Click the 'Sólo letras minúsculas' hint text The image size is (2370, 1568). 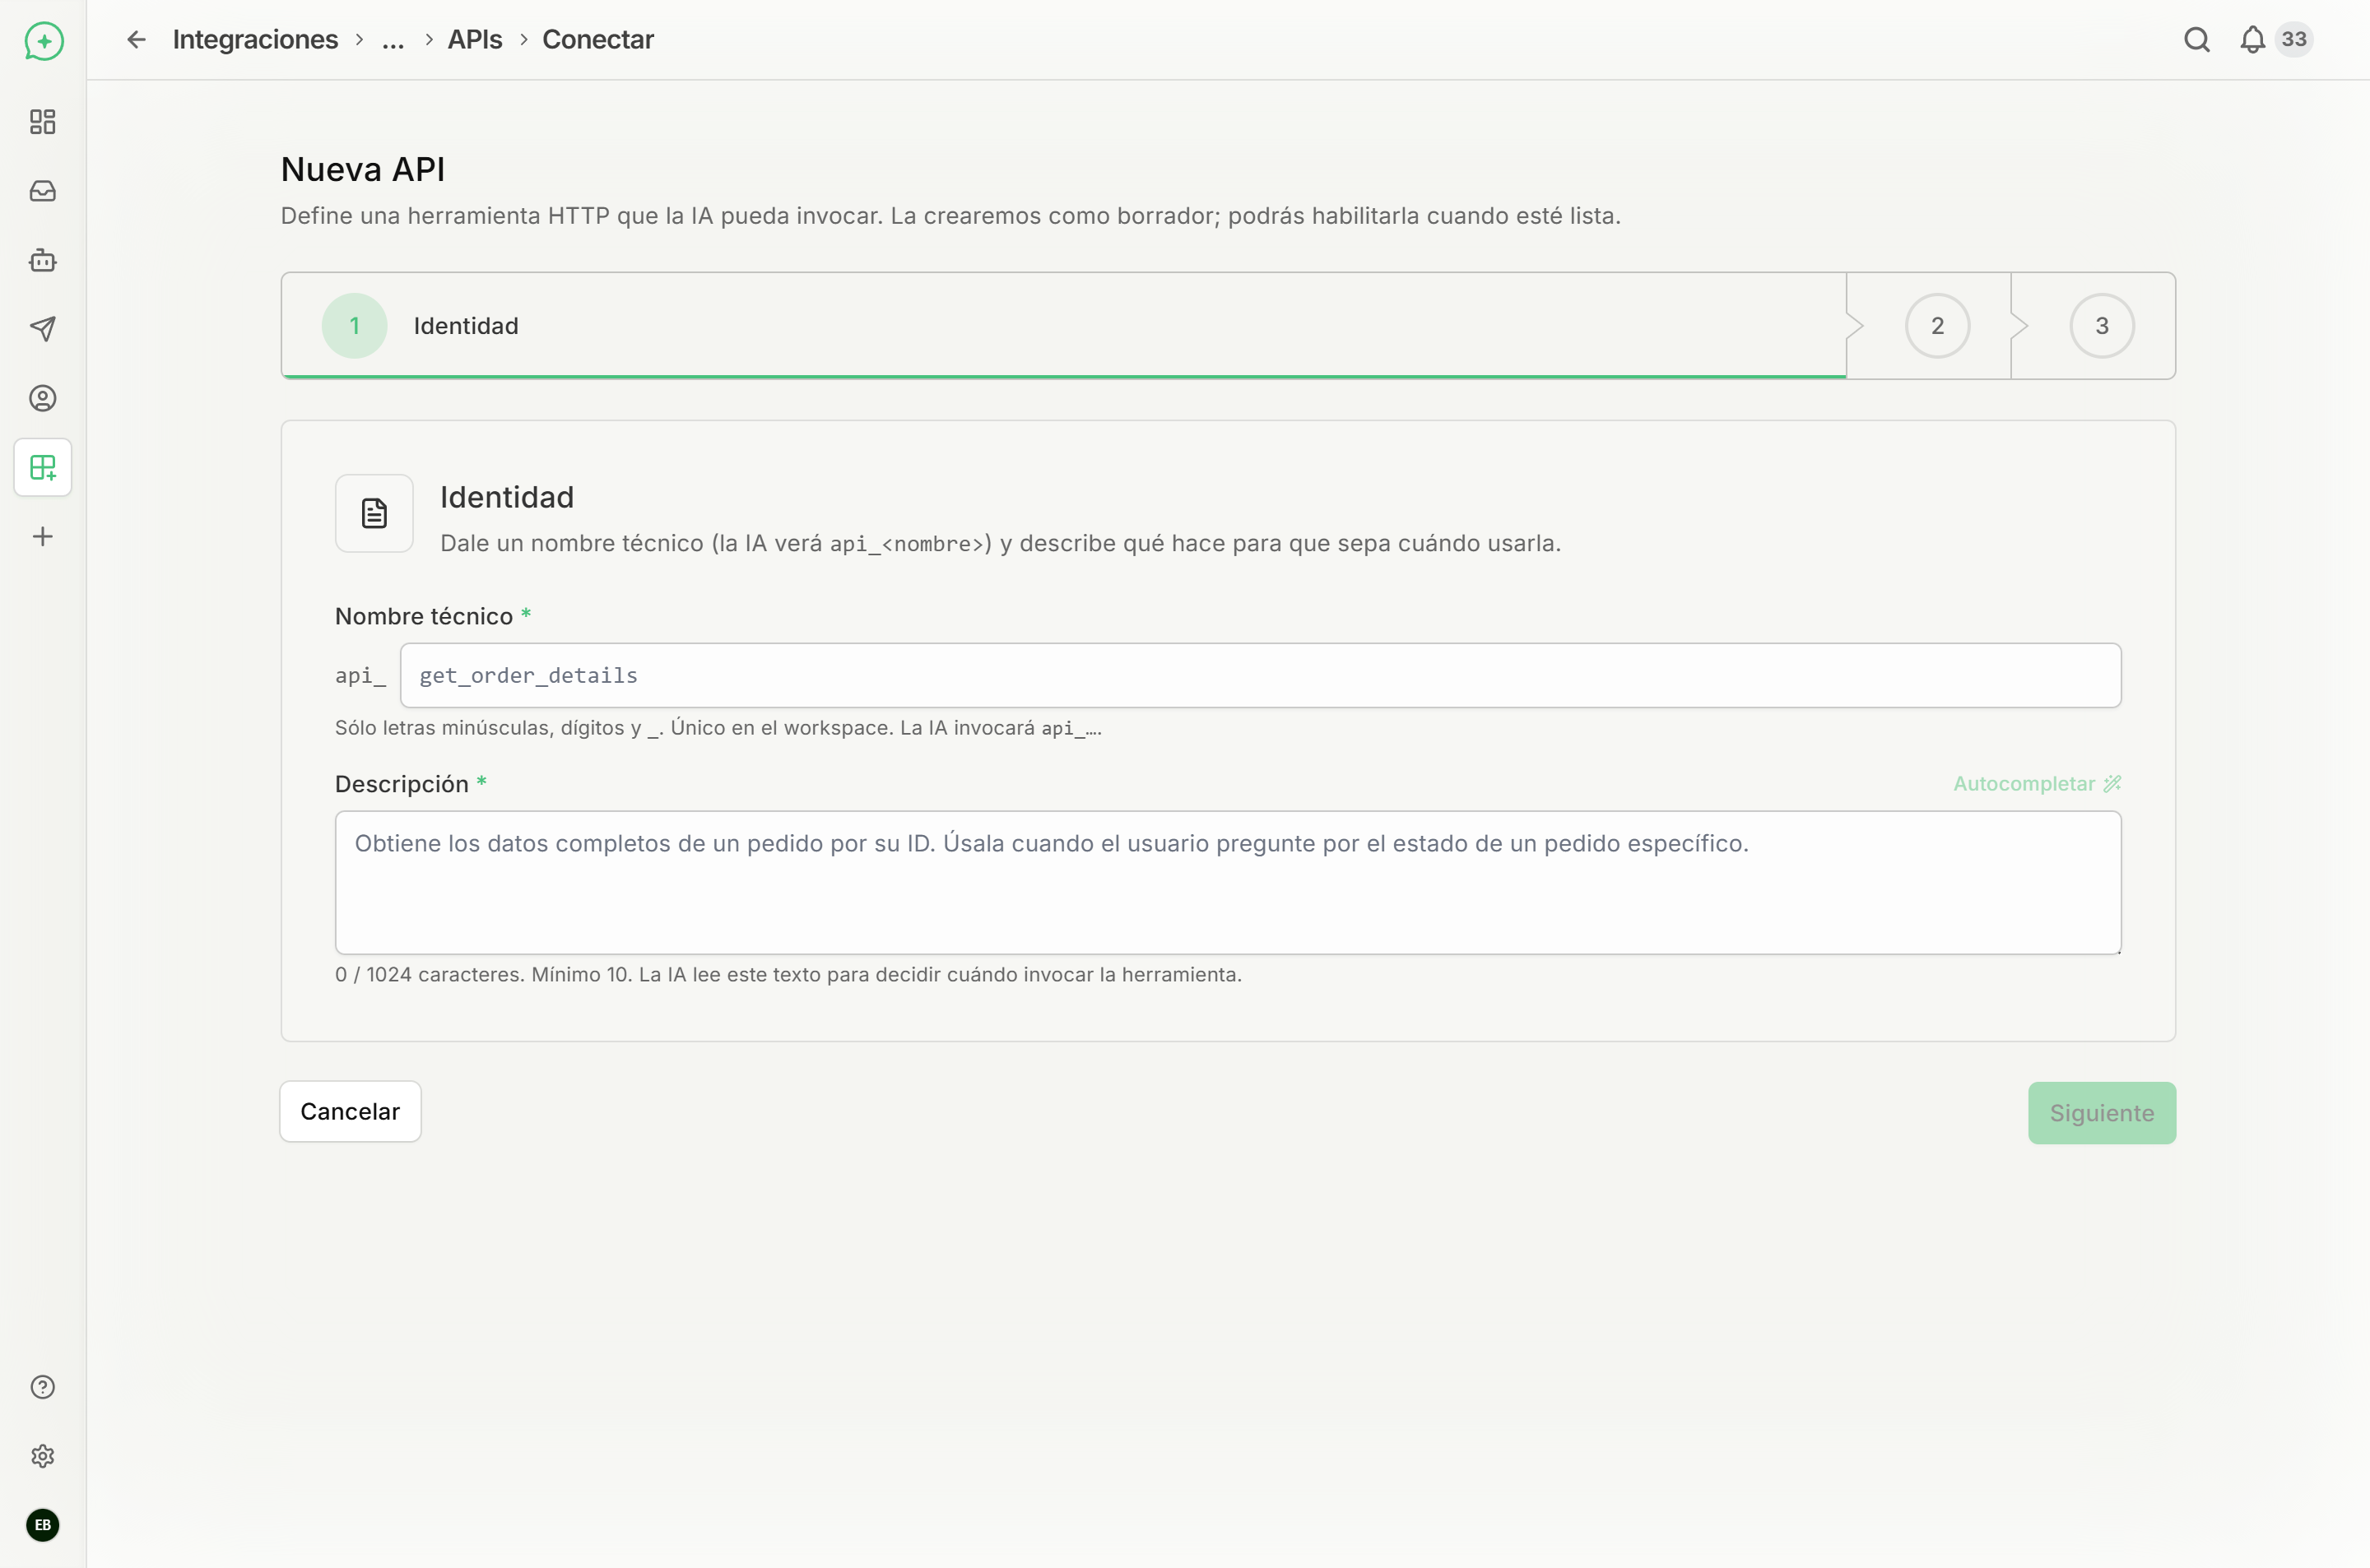click(718, 728)
